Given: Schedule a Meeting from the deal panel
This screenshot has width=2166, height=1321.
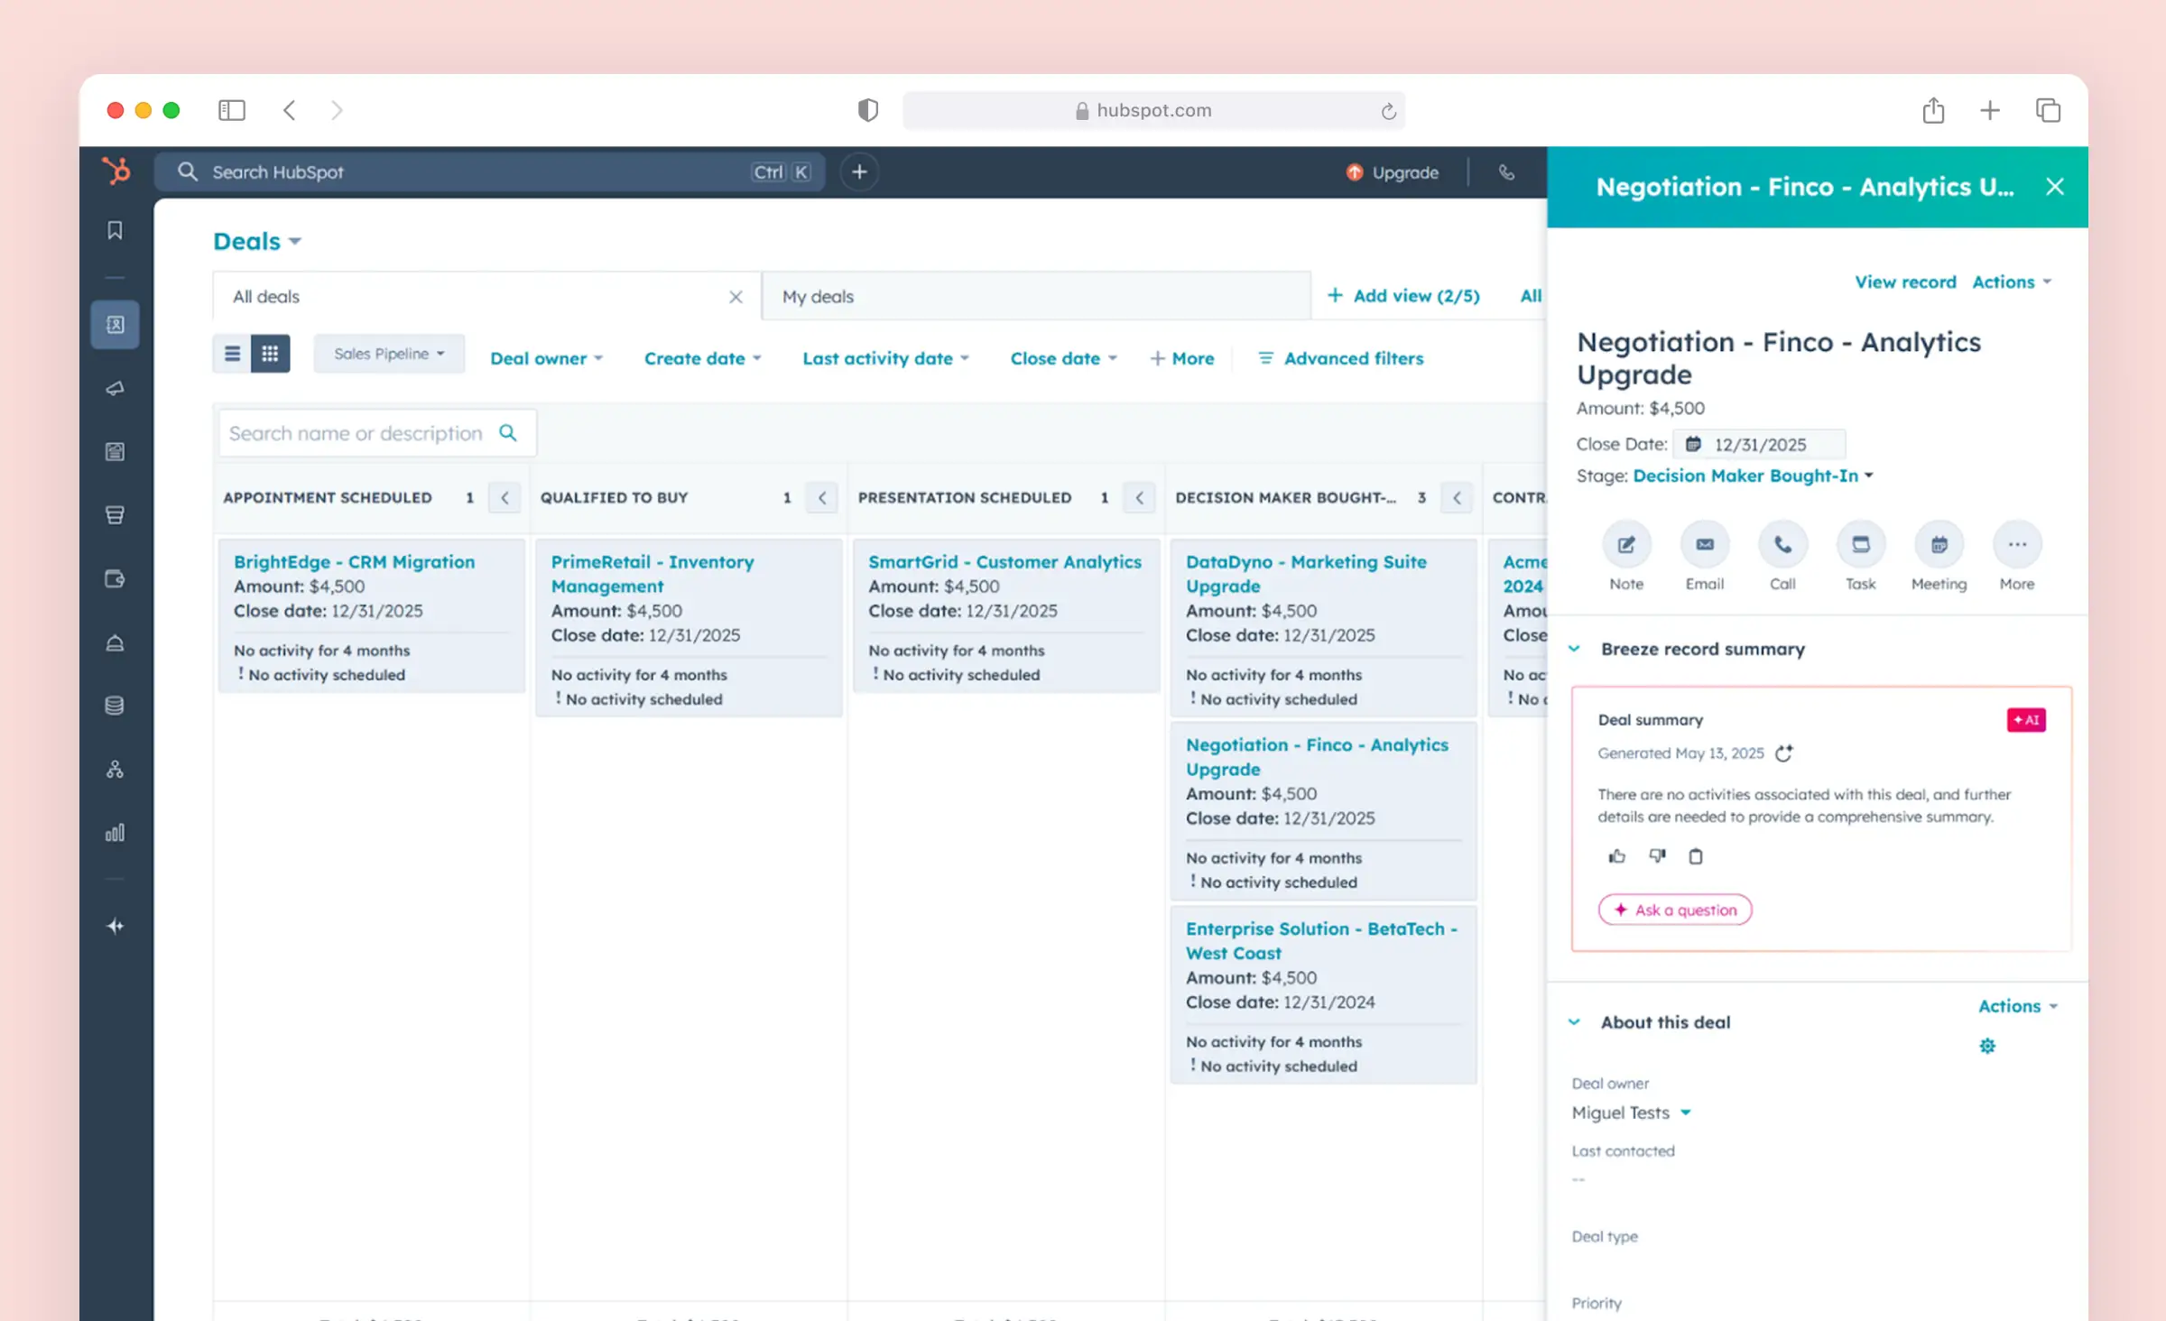Looking at the screenshot, I should 1939,545.
